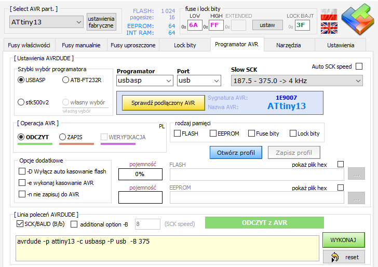Browse for EEPROM hex file

pos(356,197)
